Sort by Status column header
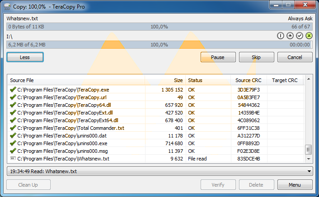The image size is (319, 197). click(x=208, y=80)
